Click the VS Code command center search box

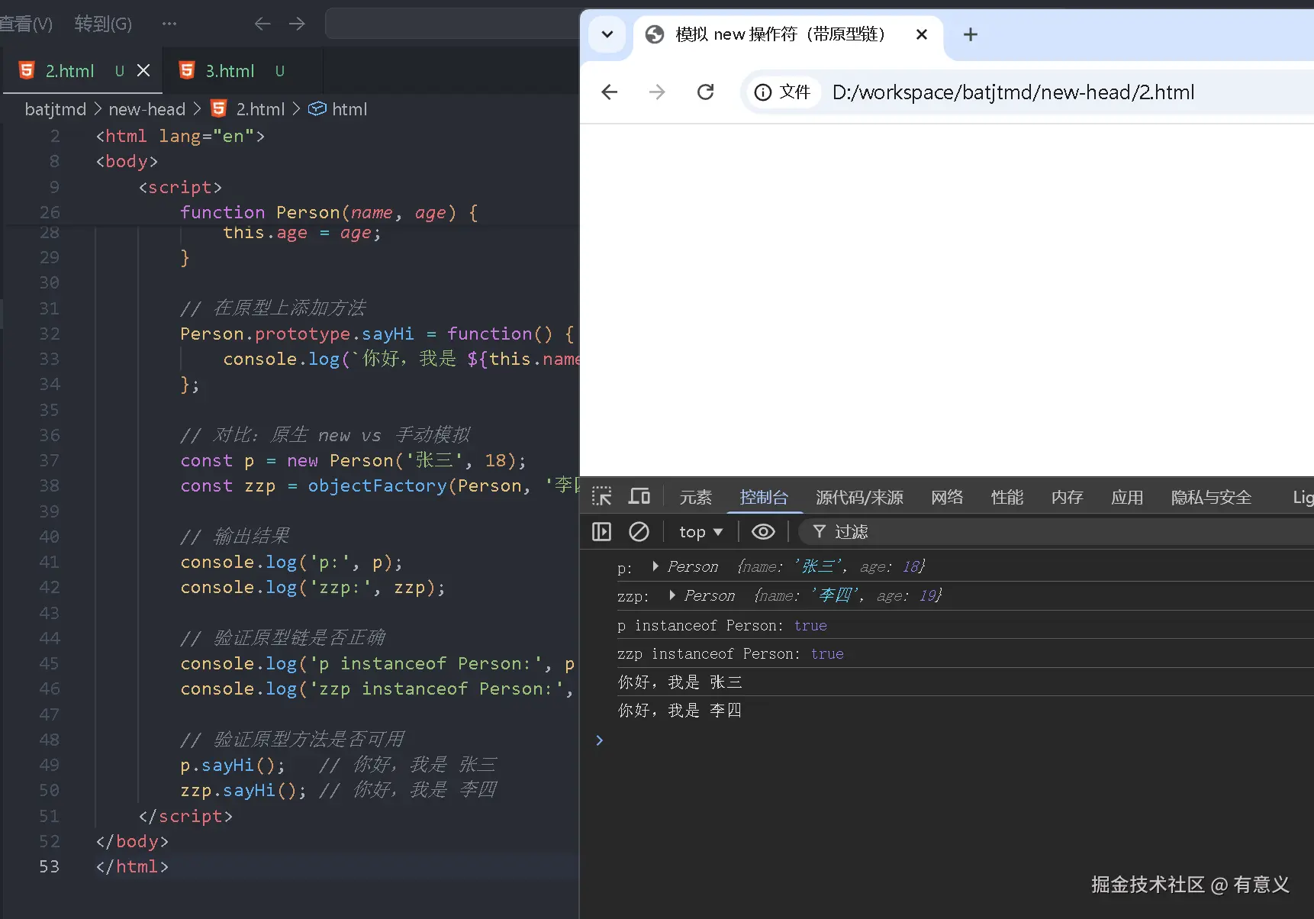pos(452,24)
